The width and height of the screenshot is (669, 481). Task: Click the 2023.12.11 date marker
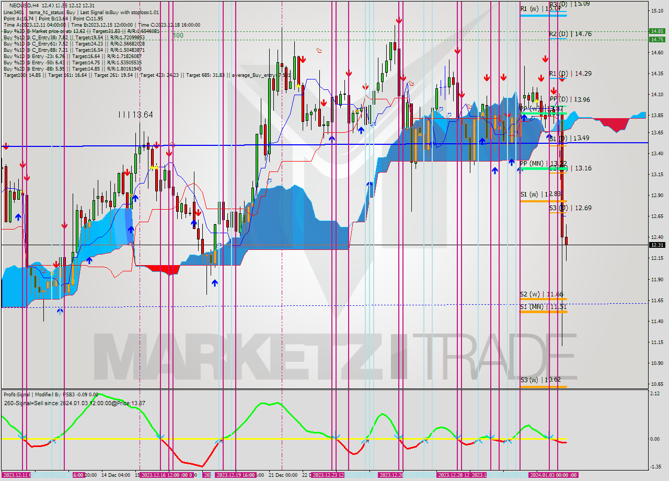(x=16, y=475)
